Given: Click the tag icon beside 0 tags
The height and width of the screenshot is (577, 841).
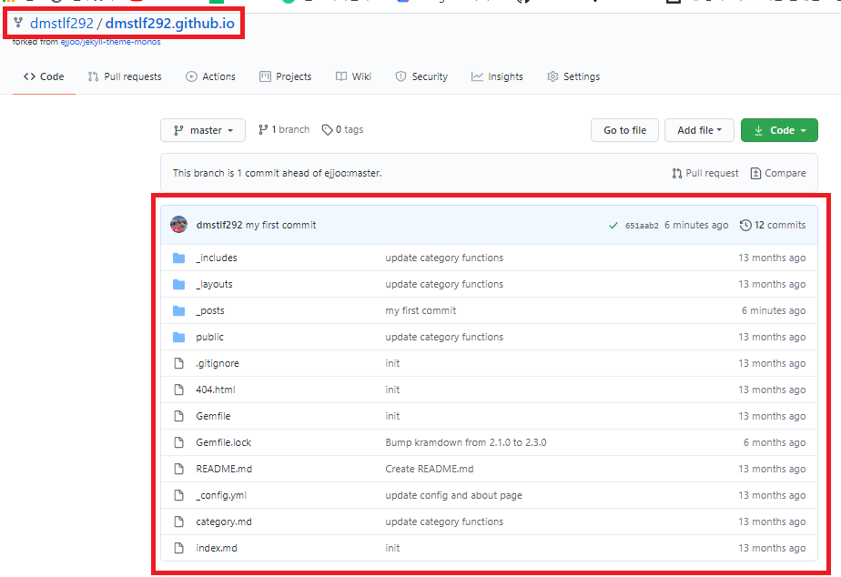Looking at the screenshot, I should pos(327,130).
